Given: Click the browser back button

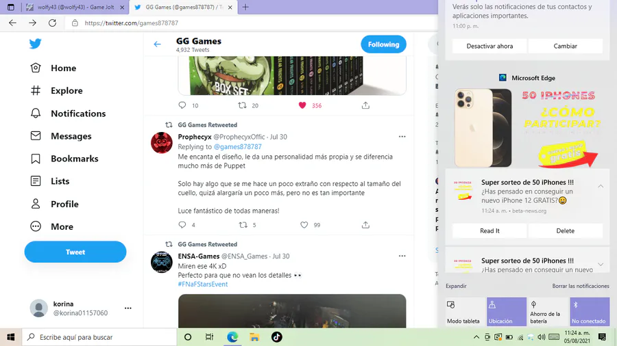Looking at the screenshot, I should click(x=12, y=23).
